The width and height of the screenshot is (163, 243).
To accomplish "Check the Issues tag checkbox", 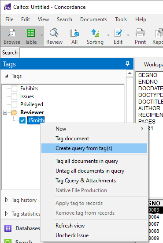I will pos(14,96).
